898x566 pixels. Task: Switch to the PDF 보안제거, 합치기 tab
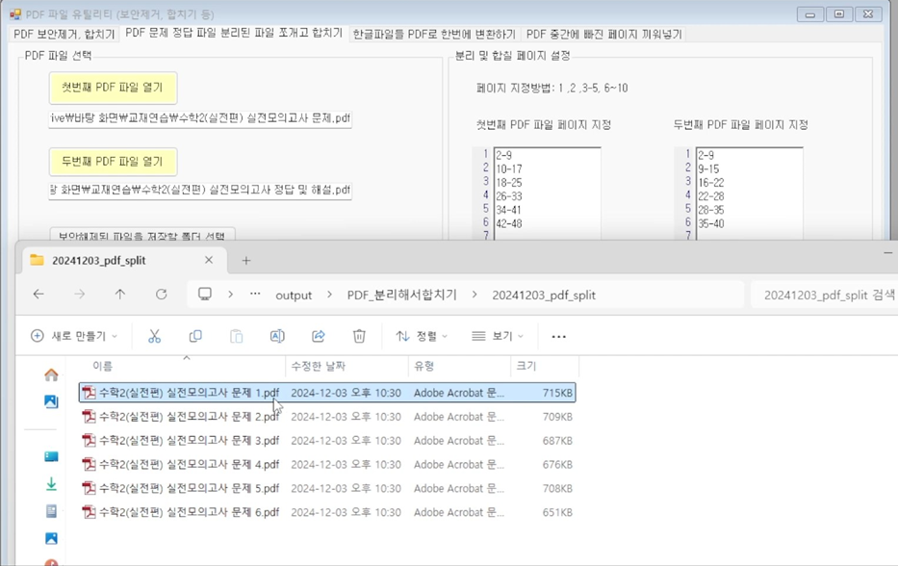tap(64, 34)
